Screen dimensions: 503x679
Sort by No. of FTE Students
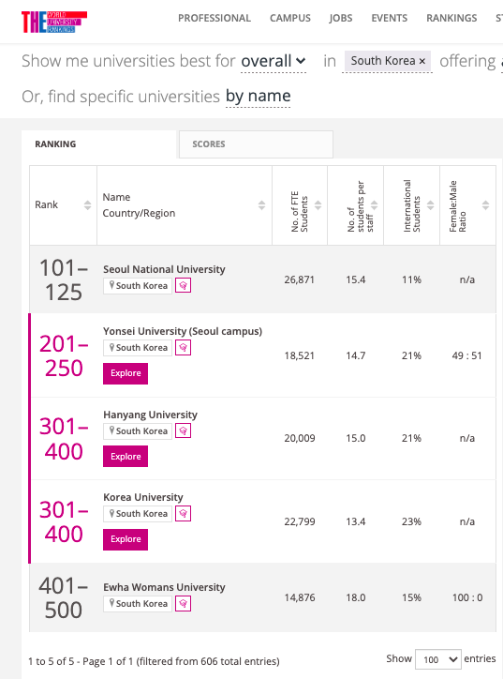(318, 205)
